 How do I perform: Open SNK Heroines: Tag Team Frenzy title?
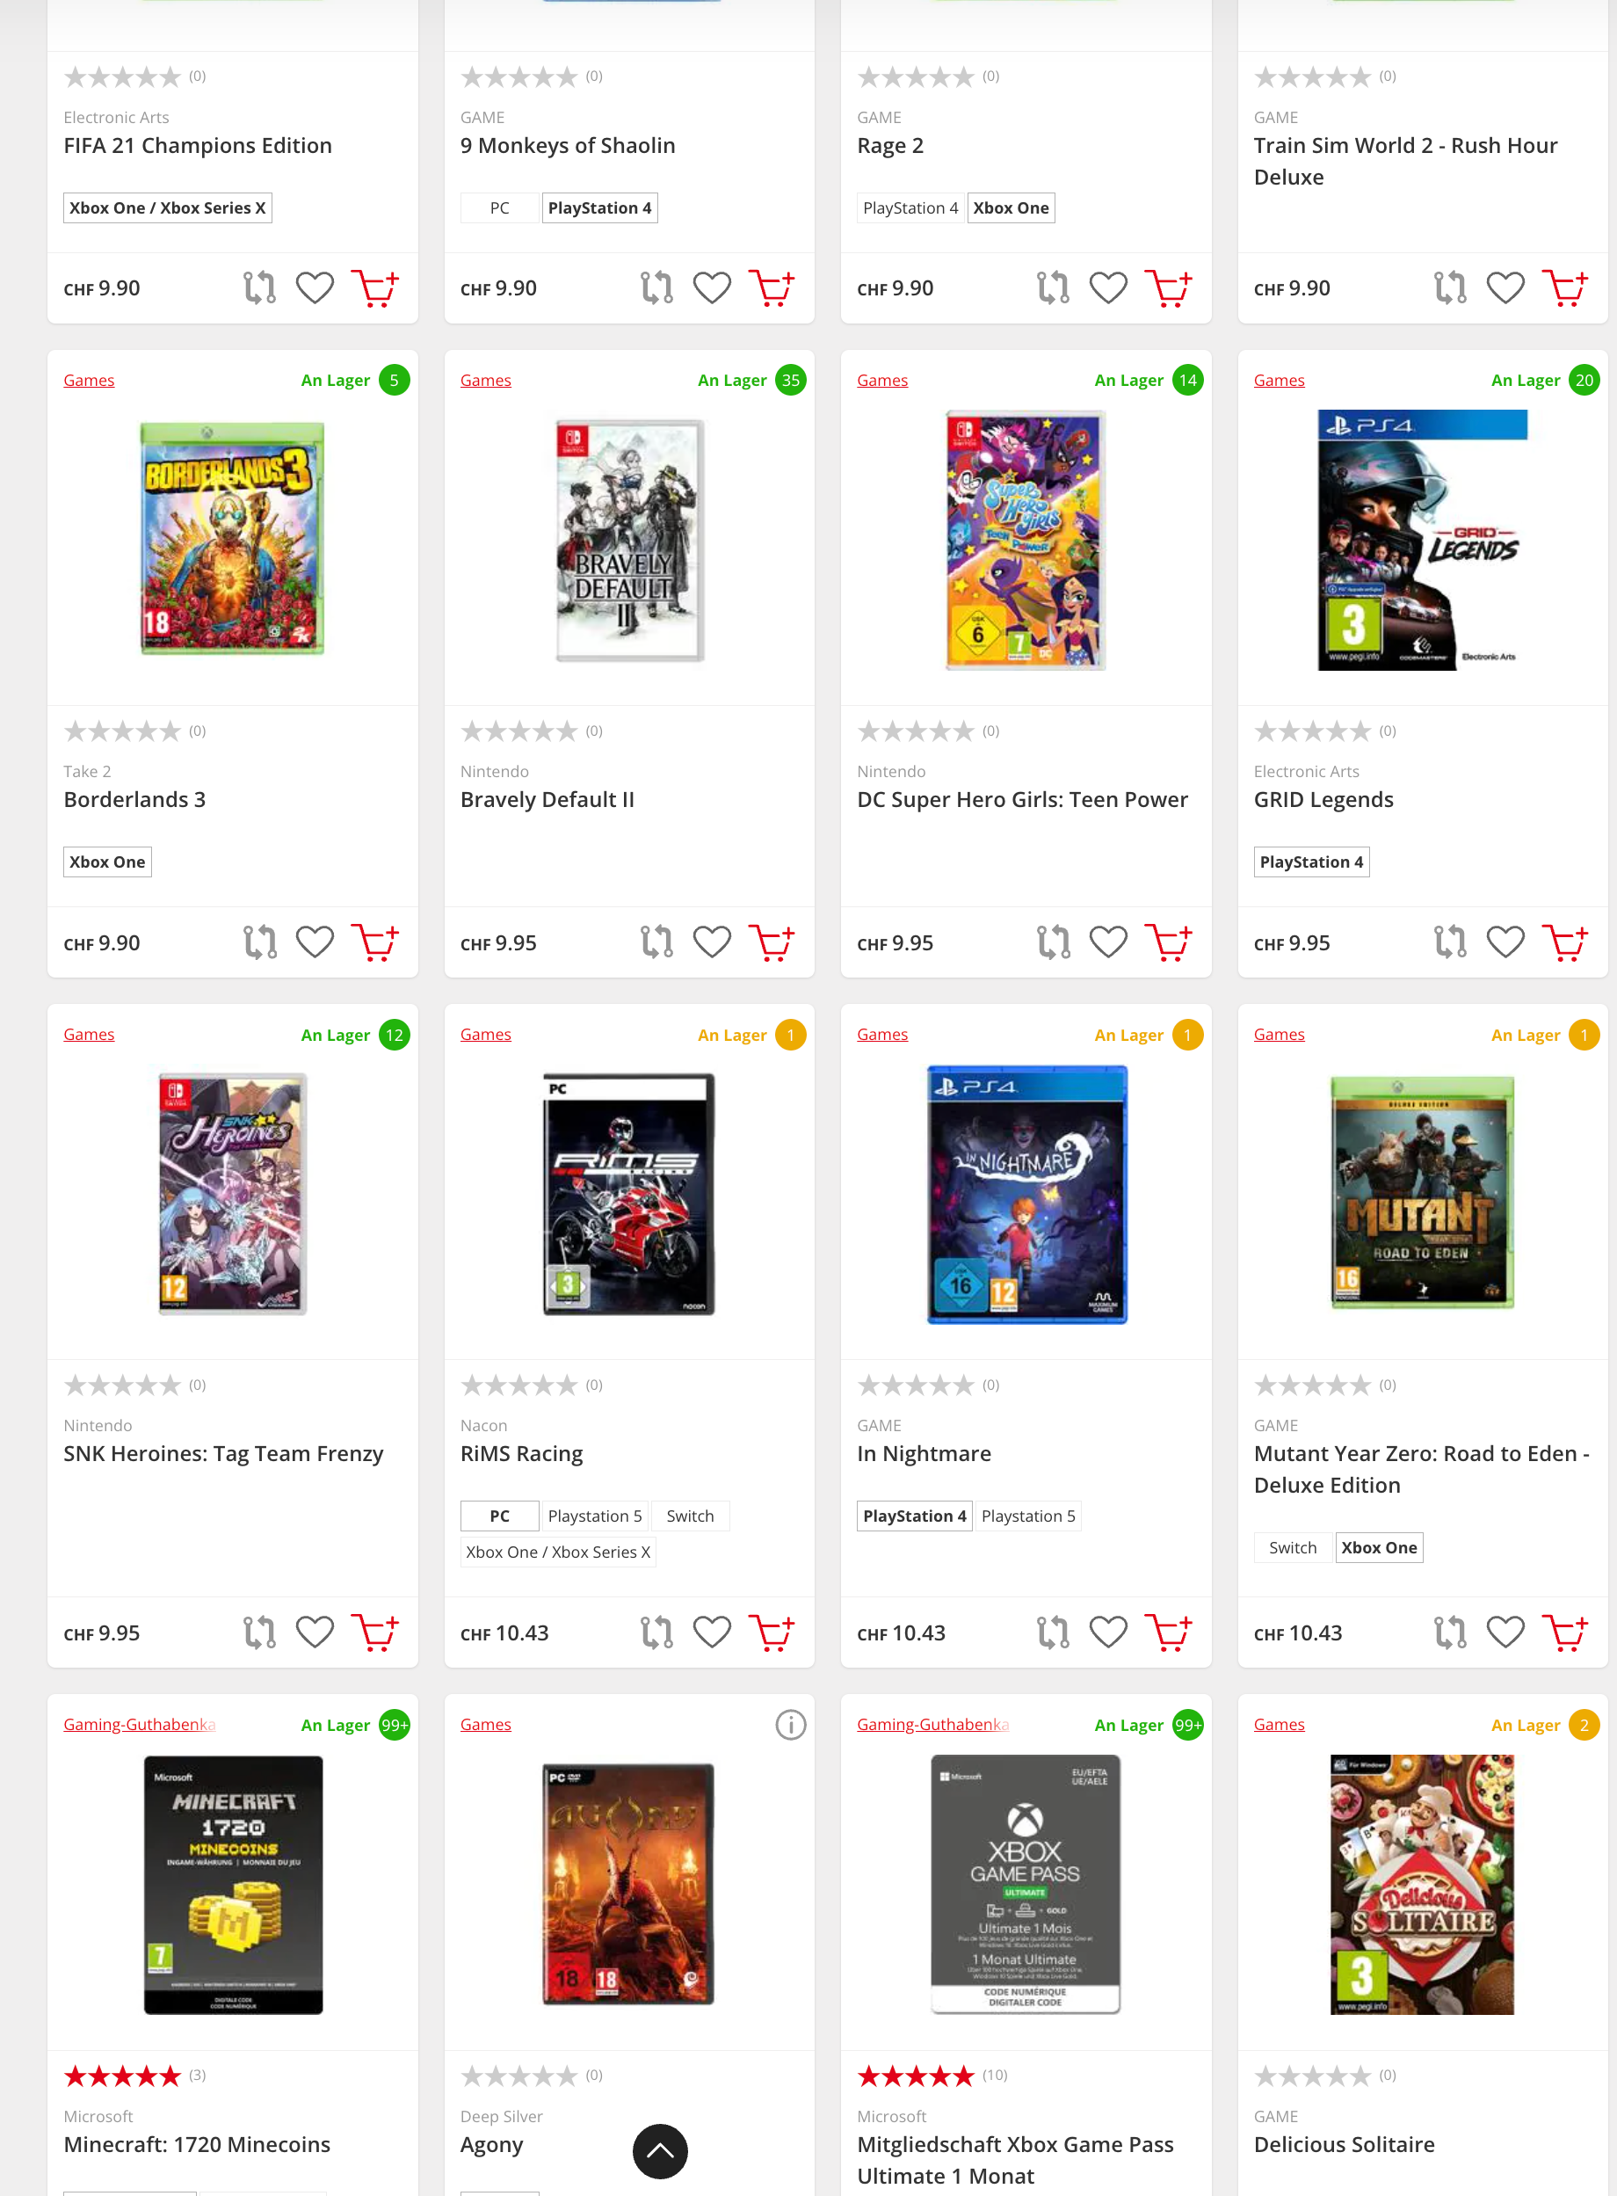tap(223, 1453)
